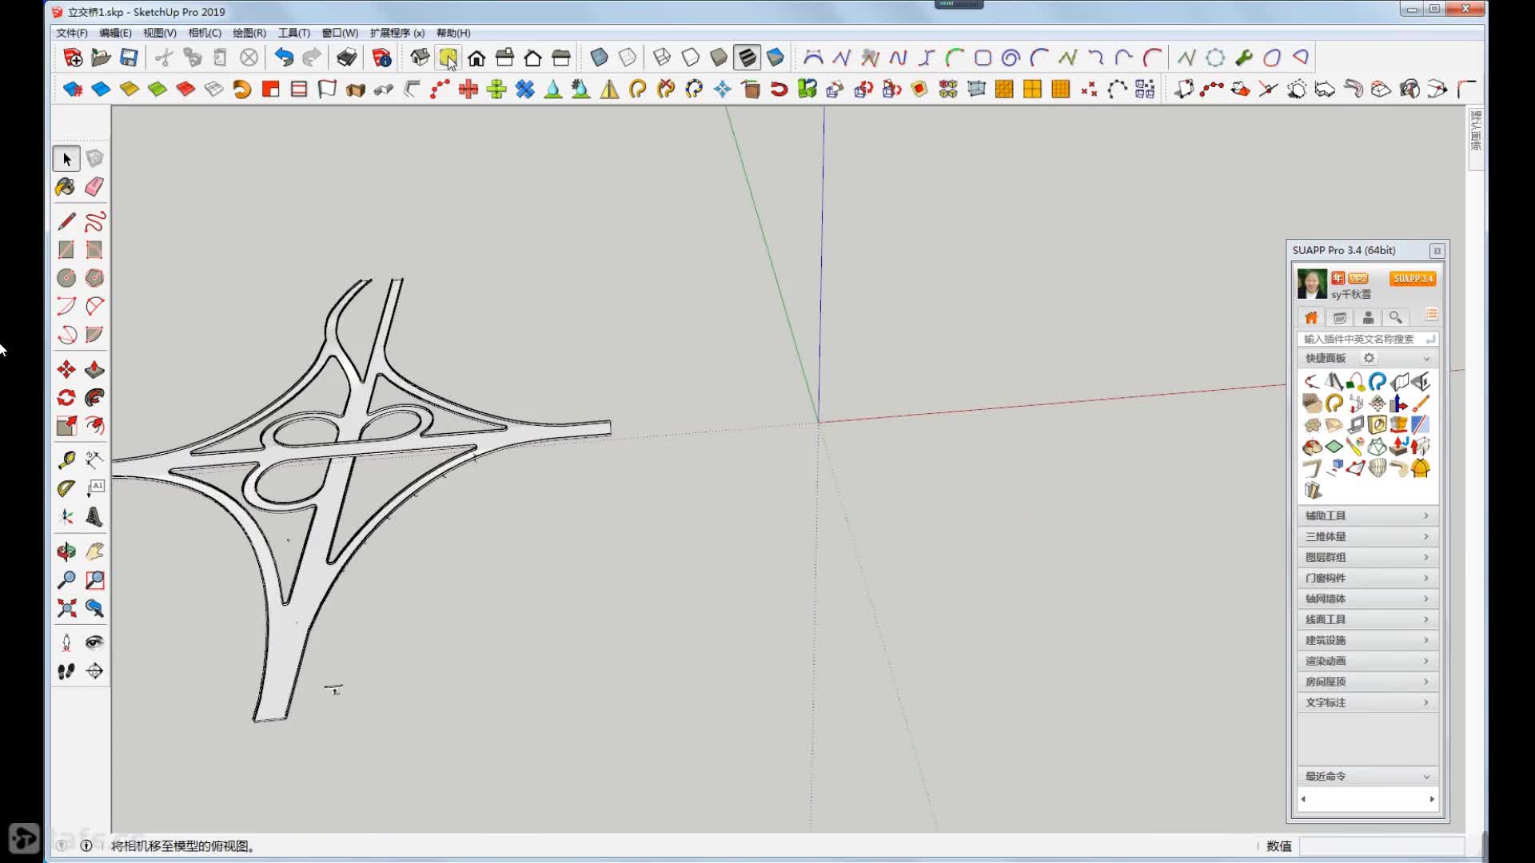Expand 线面工具 section

[1367, 619]
